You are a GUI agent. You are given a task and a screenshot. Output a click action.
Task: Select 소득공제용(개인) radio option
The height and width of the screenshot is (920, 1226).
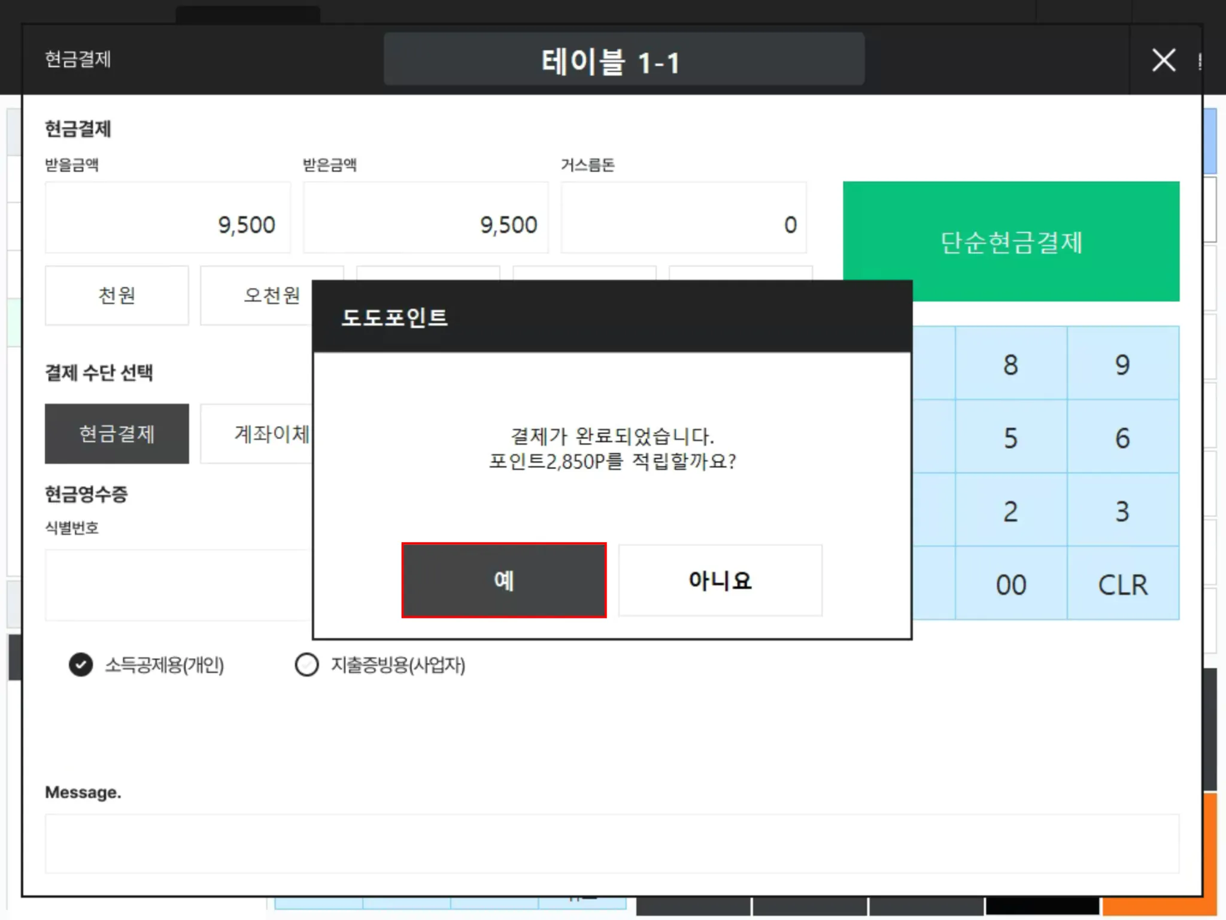point(81,664)
